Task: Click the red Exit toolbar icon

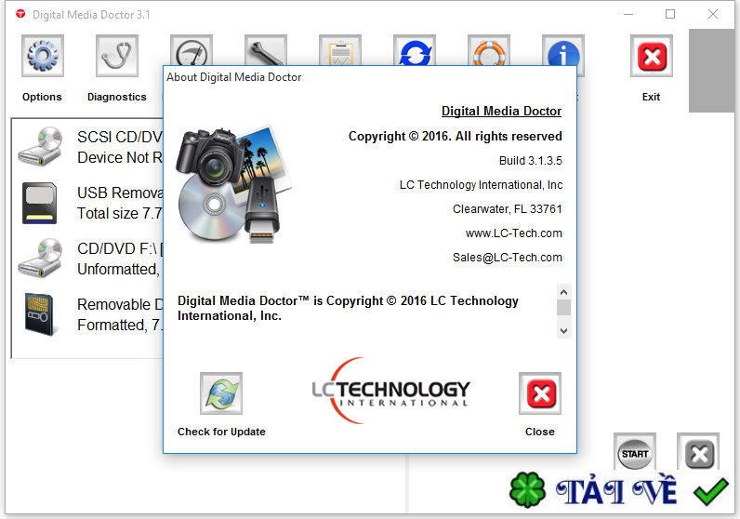Action: [652, 56]
